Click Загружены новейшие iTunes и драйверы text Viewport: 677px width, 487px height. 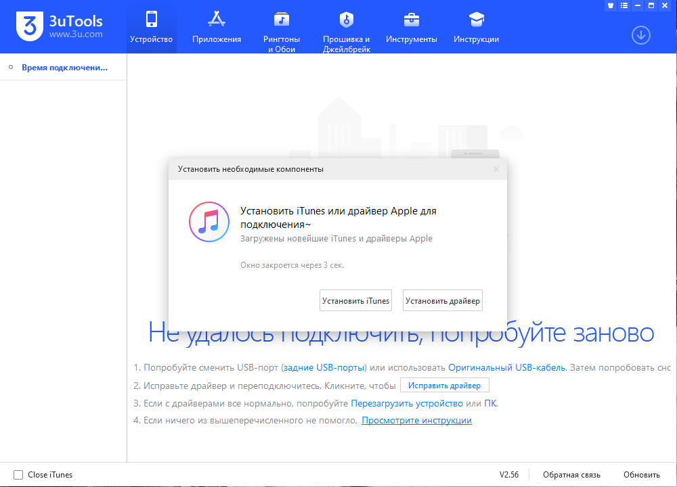(336, 239)
